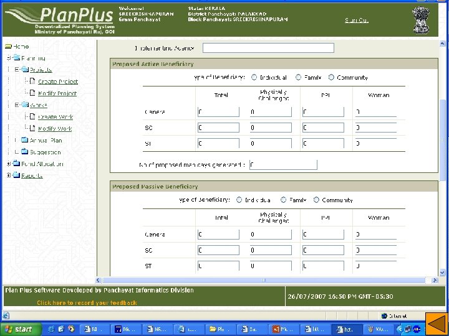
Task: Click active SC Physically Challenged field
Action: pos(271,128)
